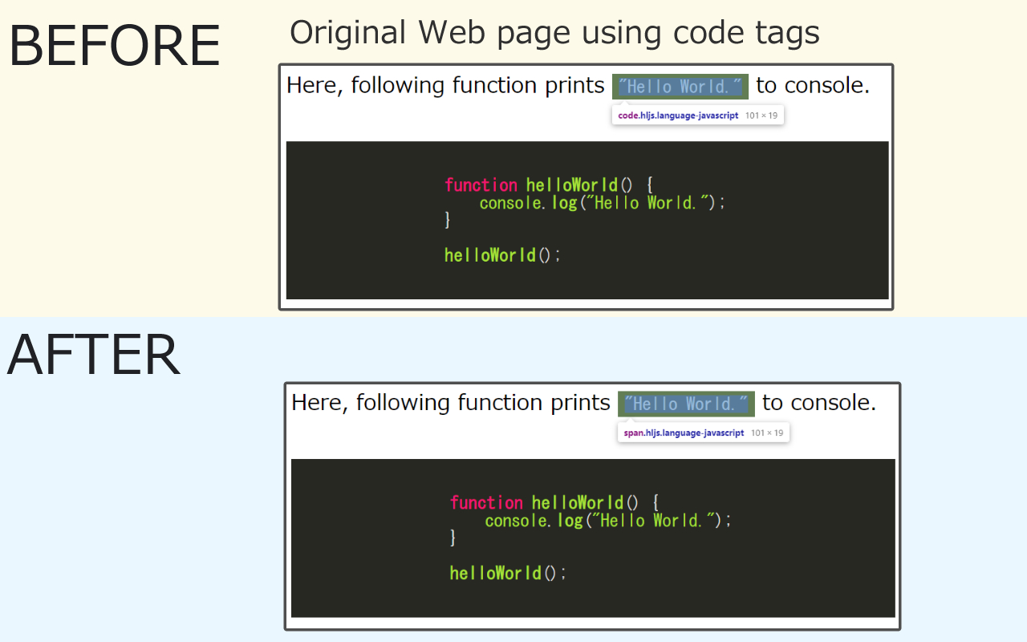
Task: Click the "span.hljs.language-javascript" inspector tooltip label
Action: (684, 433)
